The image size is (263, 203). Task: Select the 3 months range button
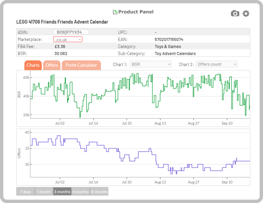62,192
